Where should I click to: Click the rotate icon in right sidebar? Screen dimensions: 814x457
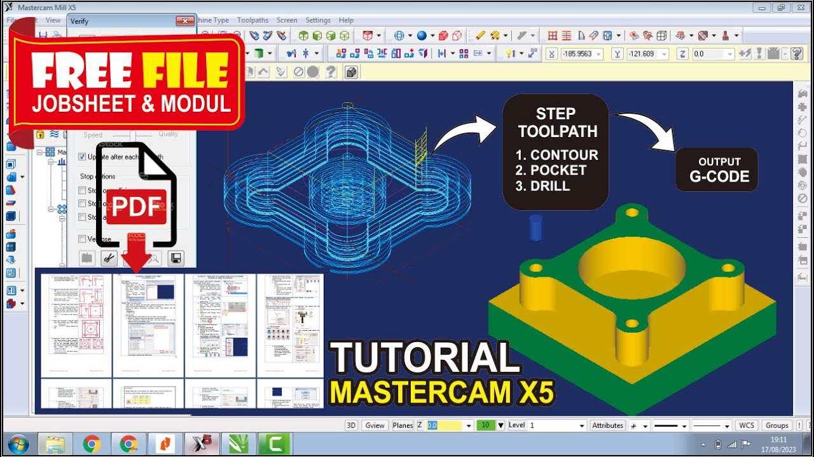click(802, 133)
